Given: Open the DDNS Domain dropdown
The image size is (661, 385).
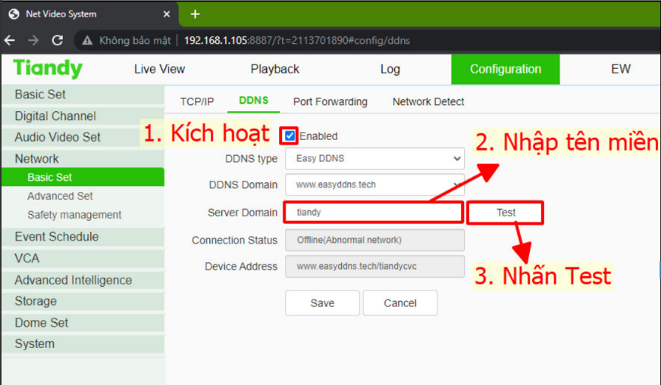Looking at the screenshot, I should point(374,185).
